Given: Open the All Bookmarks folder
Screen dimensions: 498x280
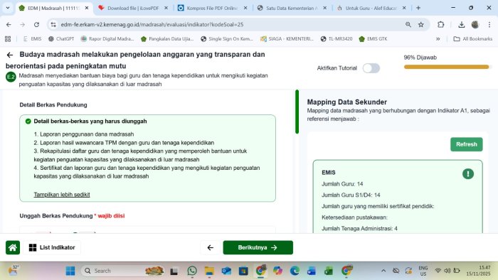Looking at the screenshot, I should click(473, 38).
